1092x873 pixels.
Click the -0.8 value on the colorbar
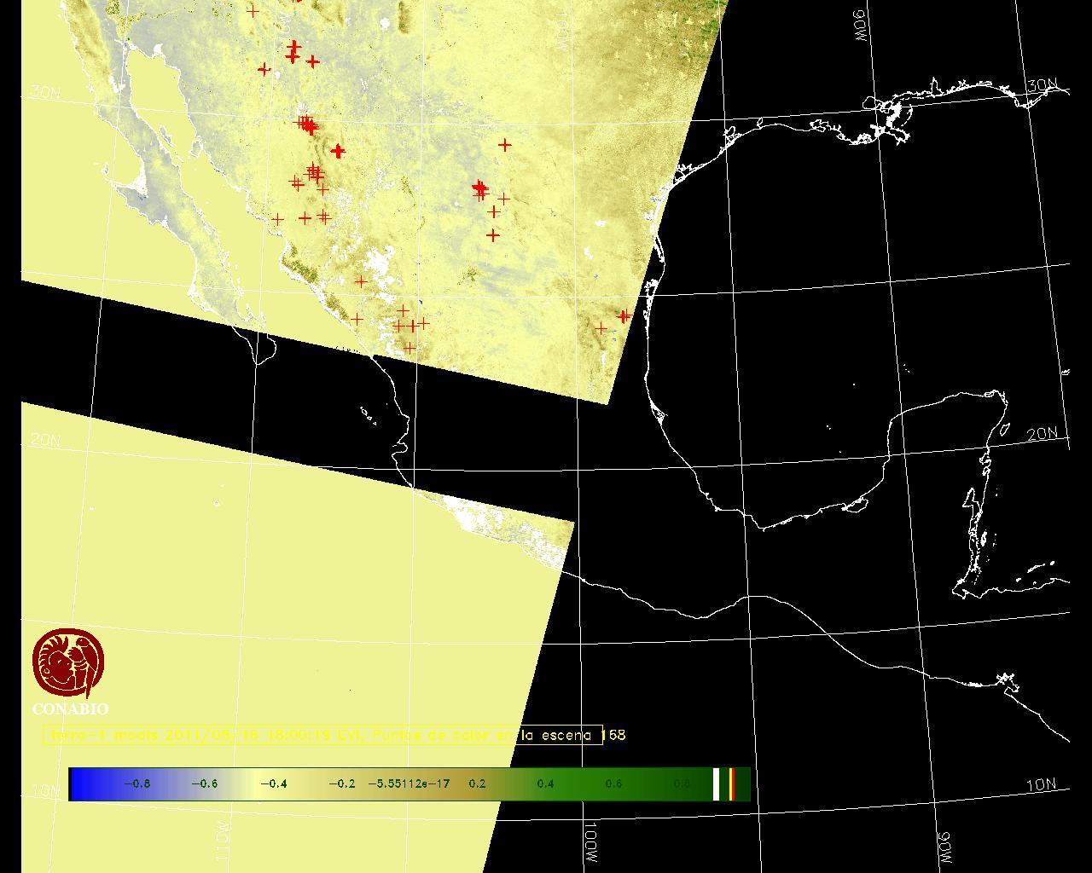136,783
